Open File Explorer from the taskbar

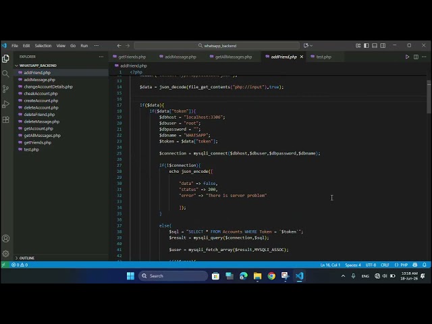coord(257,276)
